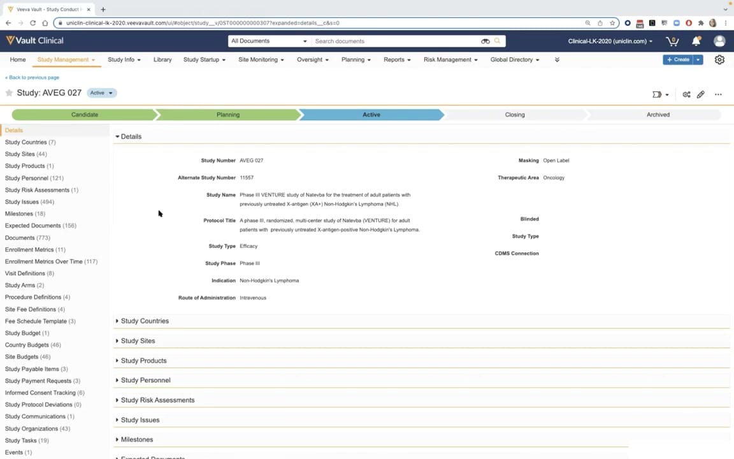The height and width of the screenshot is (459, 734).
Task: Click the binoculars advanced search icon
Action: (486, 41)
